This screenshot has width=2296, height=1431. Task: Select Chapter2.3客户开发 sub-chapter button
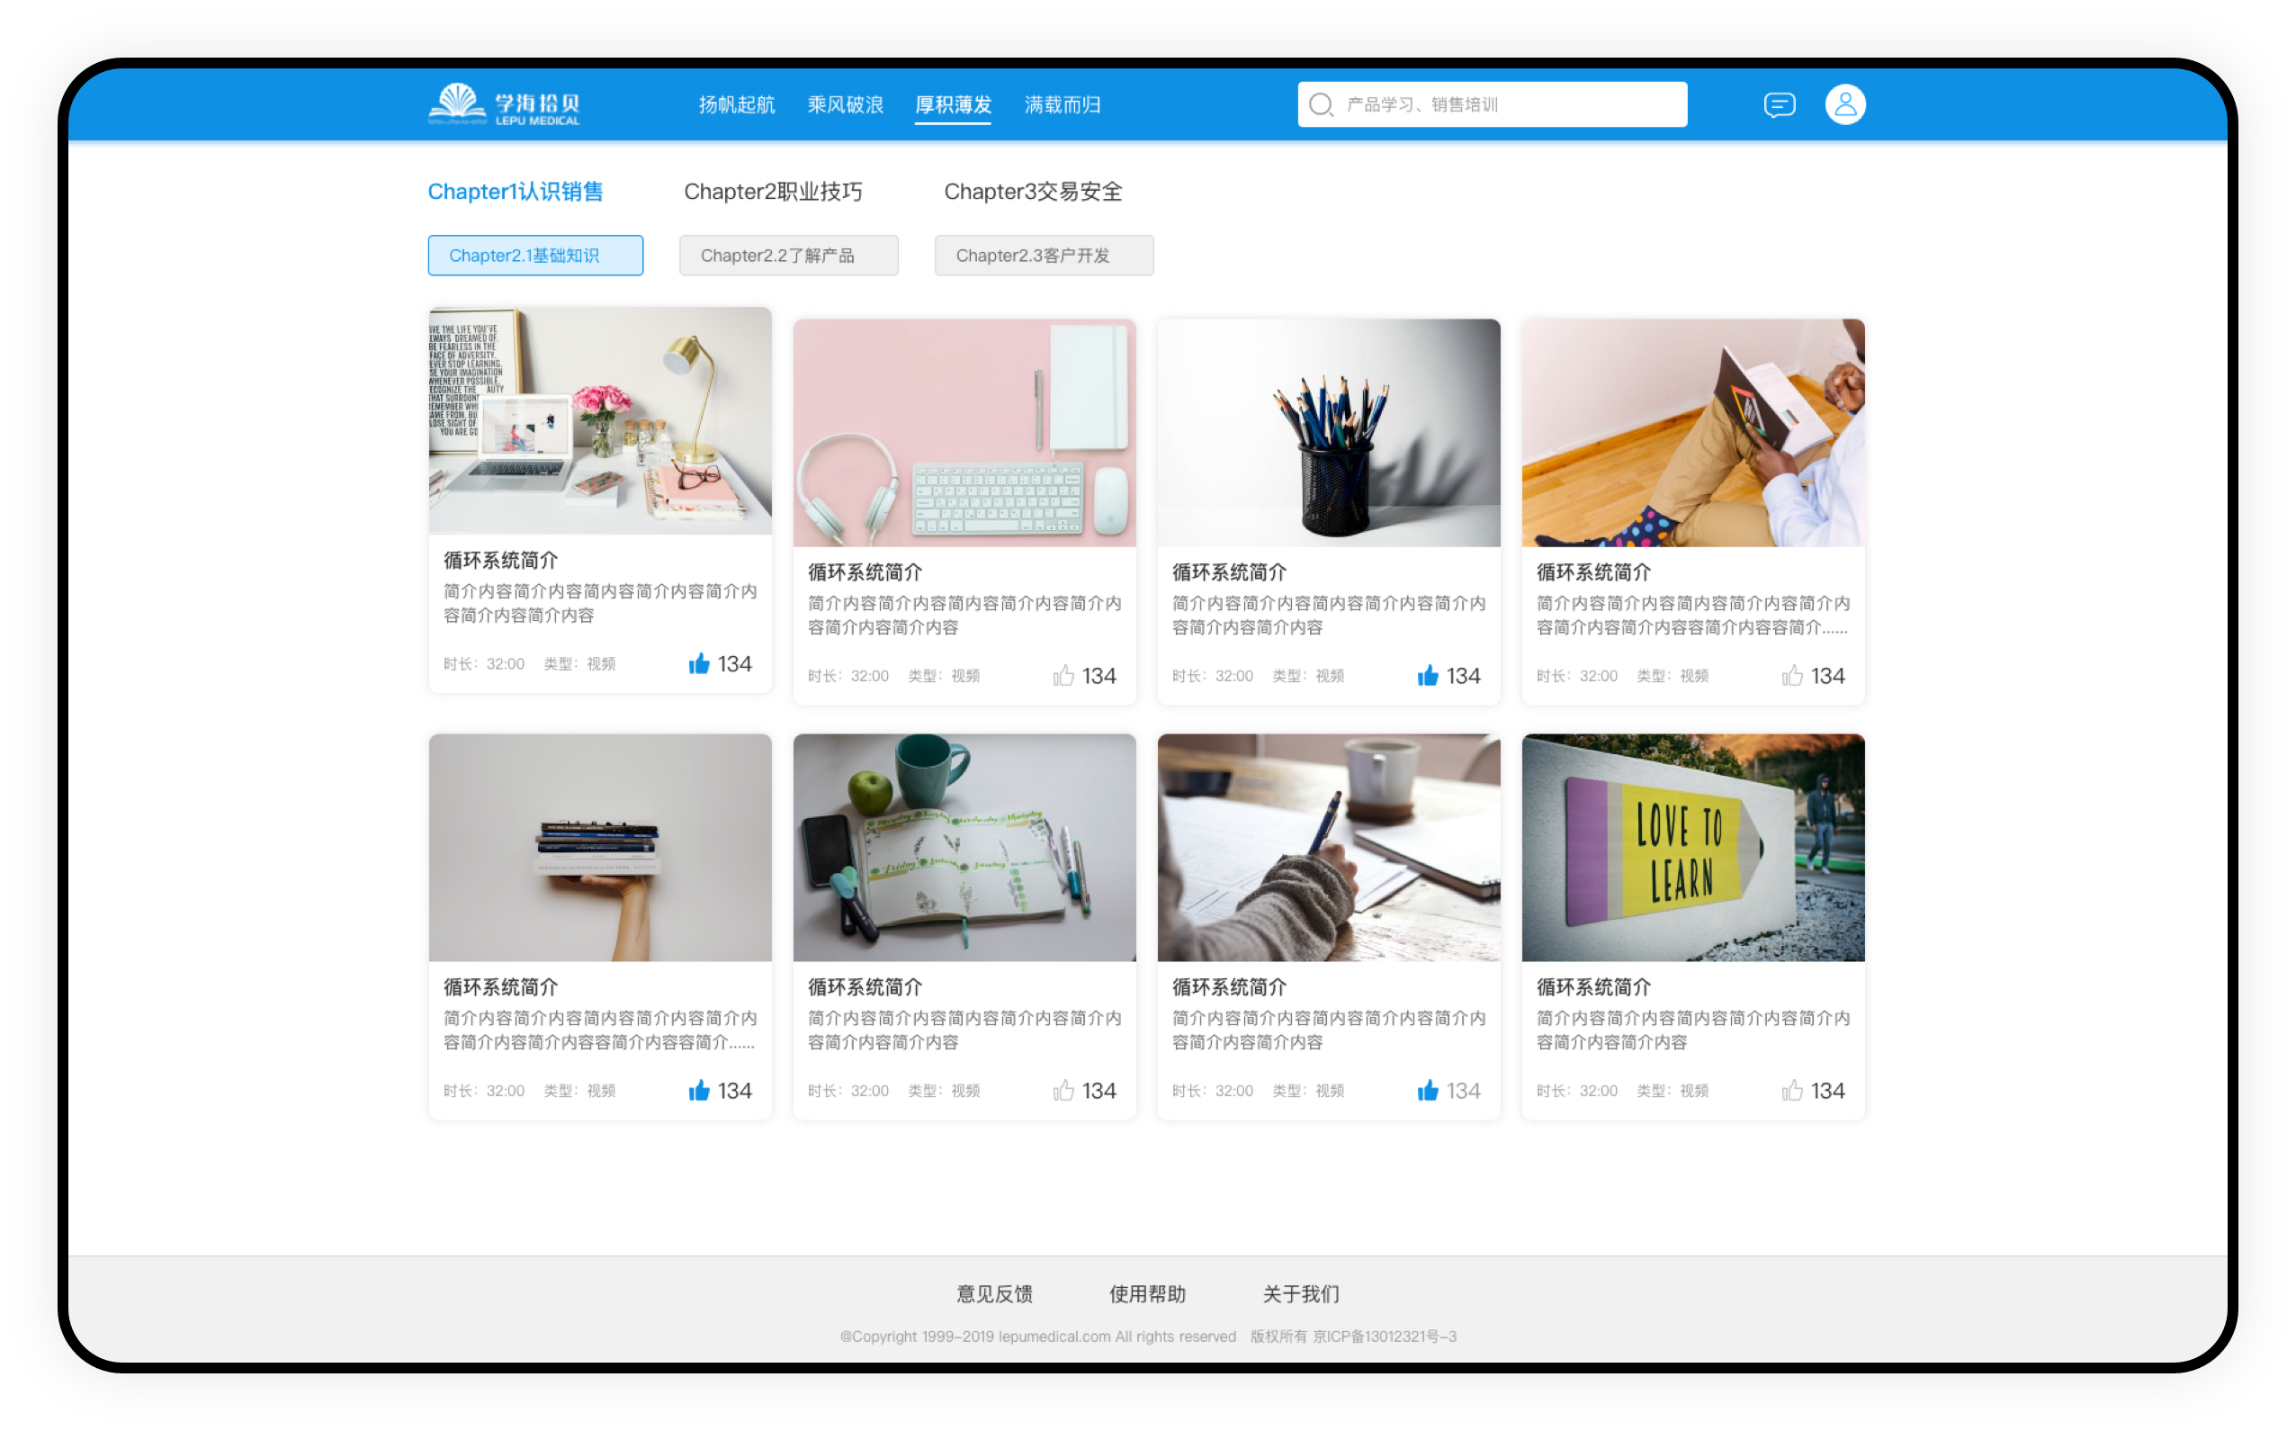pyautogui.click(x=1044, y=256)
